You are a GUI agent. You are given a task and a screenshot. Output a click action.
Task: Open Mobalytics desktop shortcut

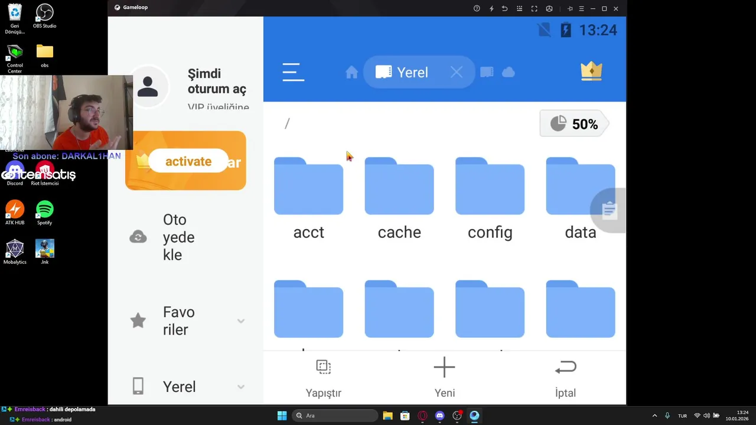(x=15, y=252)
